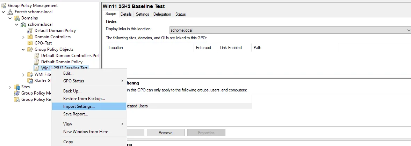The height and width of the screenshot is (146, 411).
Task: Expand the WMI Filters node
Action: pos(23,74)
